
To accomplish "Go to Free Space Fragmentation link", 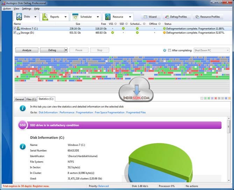I will click(x=109, y=112).
